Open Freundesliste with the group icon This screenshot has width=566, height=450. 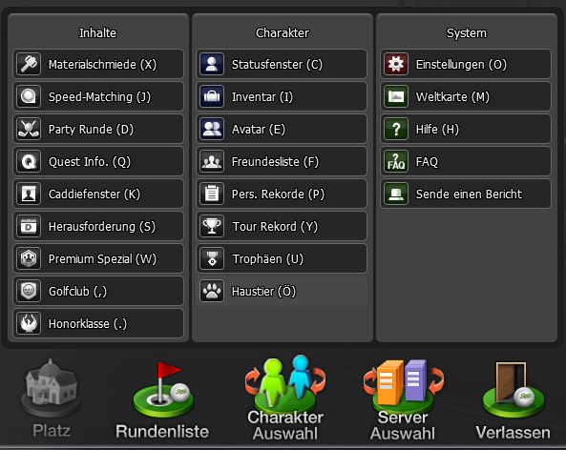[212, 161]
